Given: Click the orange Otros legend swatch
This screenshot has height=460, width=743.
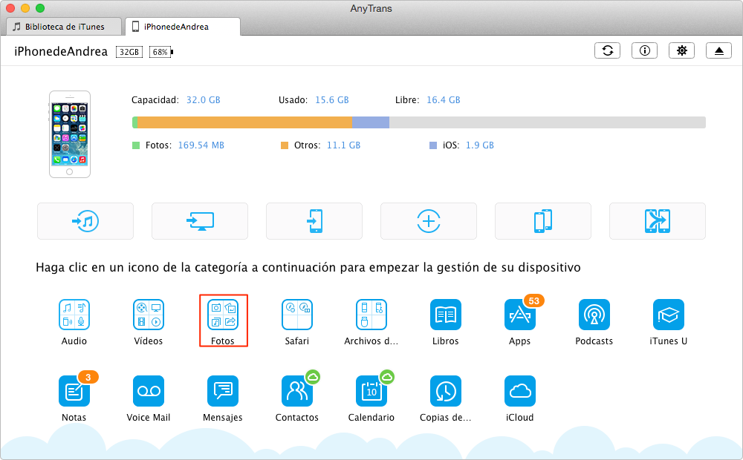Looking at the screenshot, I should (x=285, y=145).
